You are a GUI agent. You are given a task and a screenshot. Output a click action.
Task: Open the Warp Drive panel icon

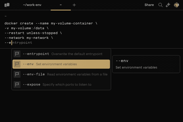(x=7, y=5)
